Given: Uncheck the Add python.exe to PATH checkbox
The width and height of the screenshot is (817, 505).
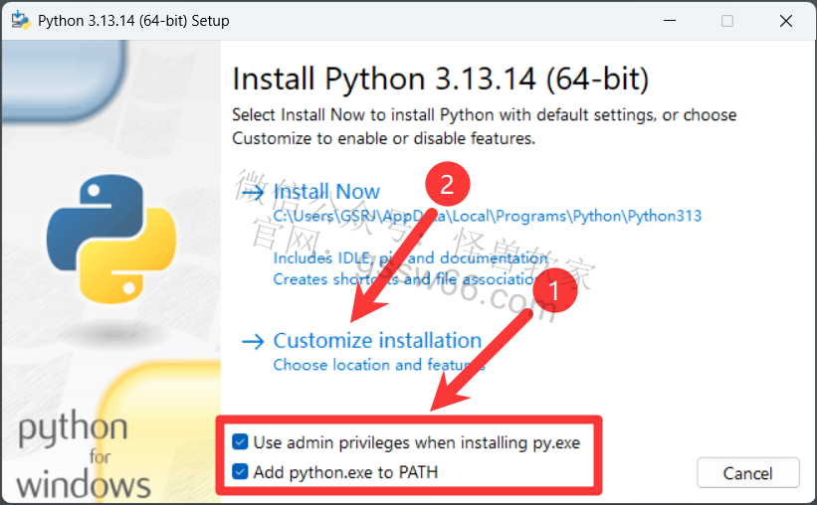Looking at the screenshot, I should pos(240,471).
